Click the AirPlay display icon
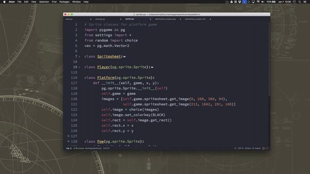This screenshot has width=310, height=174. pos(253,2)
